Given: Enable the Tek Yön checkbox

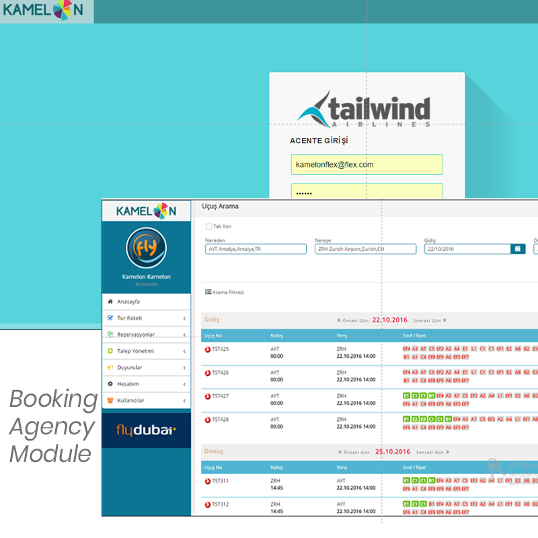Looking at the screenshot, I should [208, 227].
